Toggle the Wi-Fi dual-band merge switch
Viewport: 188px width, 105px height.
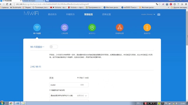point(53,47)
